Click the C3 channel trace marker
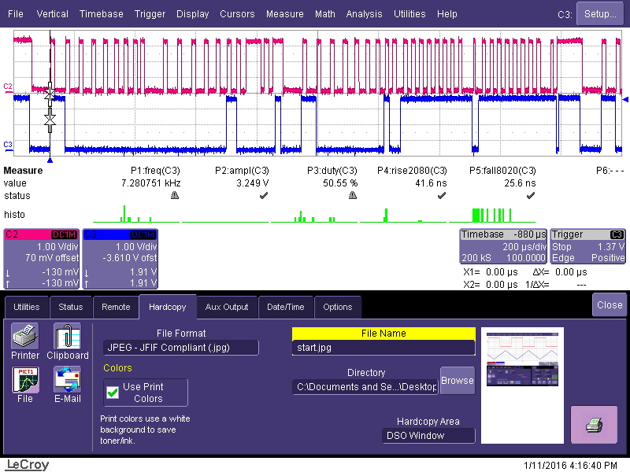Screen dimensions: 630x472 (x=8, y=145)
